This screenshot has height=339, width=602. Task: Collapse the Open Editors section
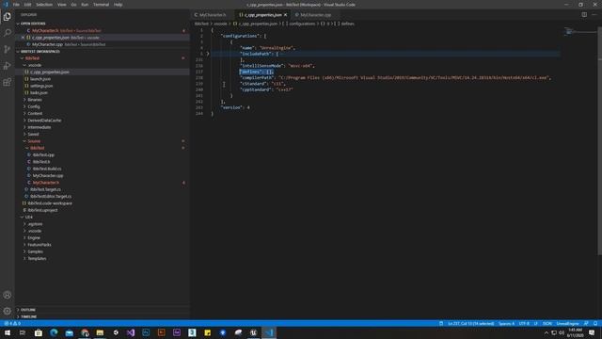[34, 24]
